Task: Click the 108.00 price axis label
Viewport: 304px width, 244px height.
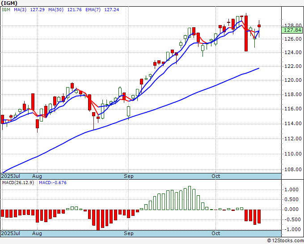Action: click(x=293, y=169)
